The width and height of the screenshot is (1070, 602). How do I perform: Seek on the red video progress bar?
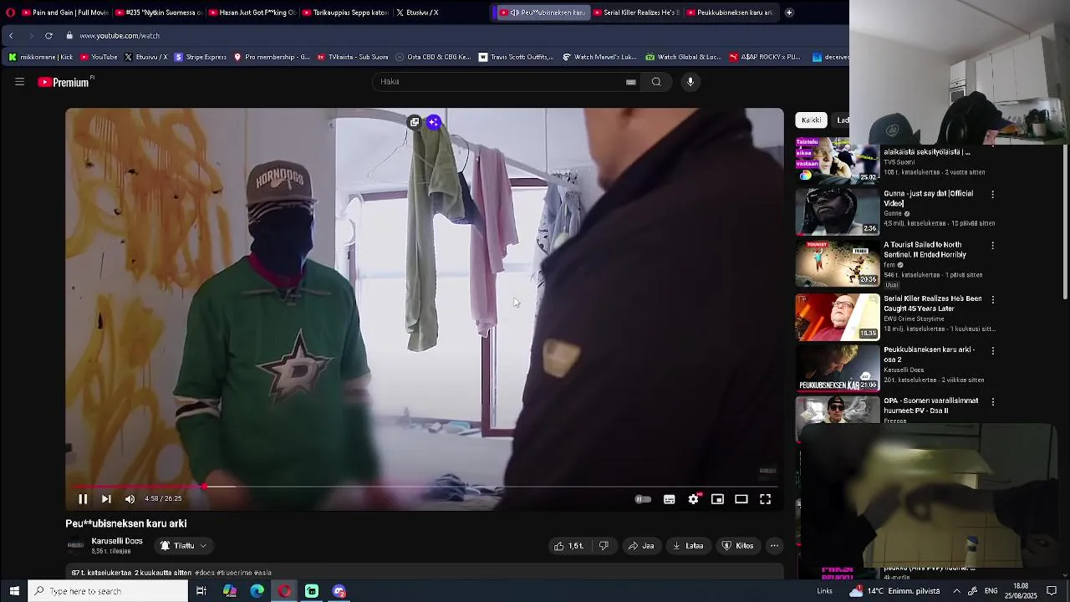point(425,487)
